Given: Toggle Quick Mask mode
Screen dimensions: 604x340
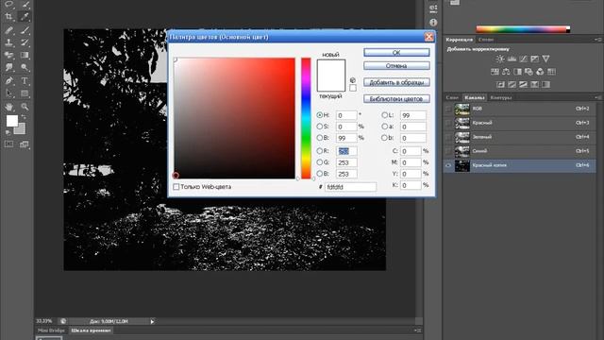Looking at the screenshot, I should point(8,144).
